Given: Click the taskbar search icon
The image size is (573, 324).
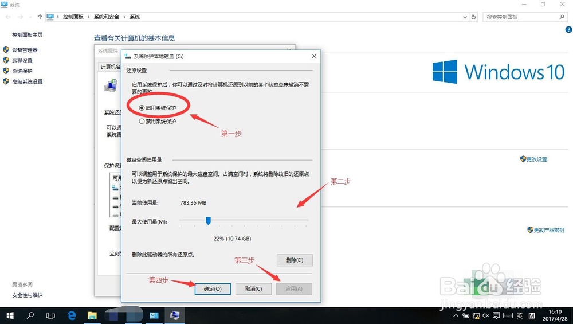Looking at the screenshot, I should (x=30, y=315).
